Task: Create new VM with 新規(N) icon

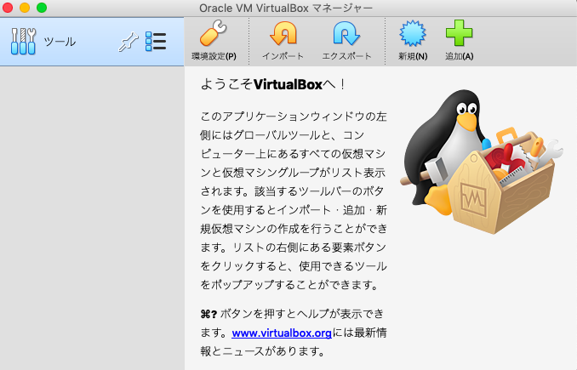Action: pos(413,33)
